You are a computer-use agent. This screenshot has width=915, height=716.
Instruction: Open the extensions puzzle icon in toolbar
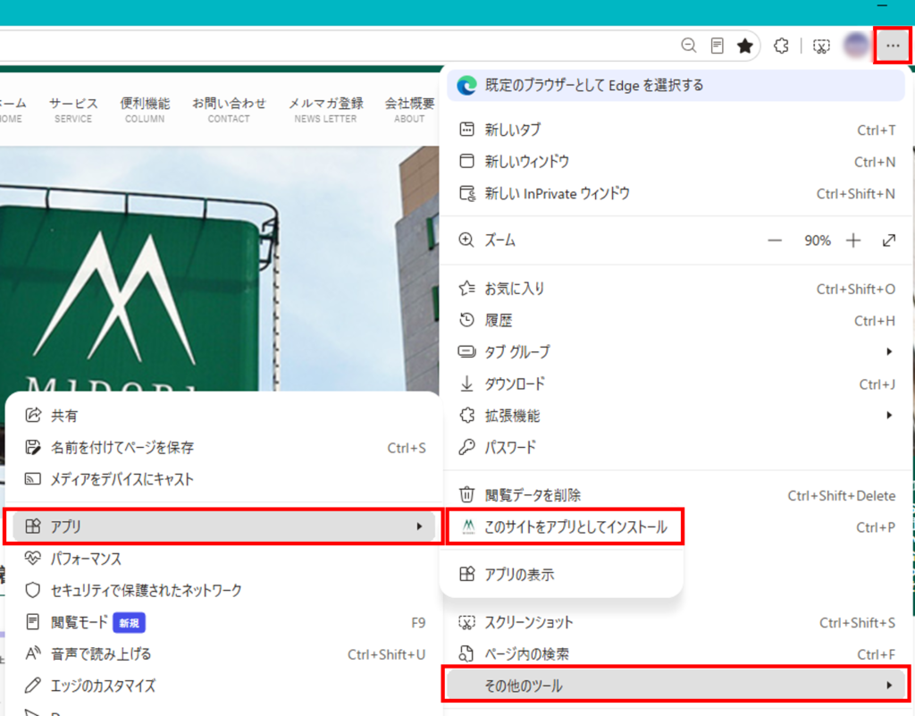click(x=781, y=46)
